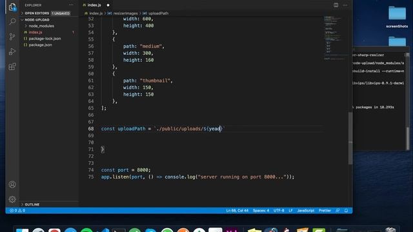Open editor more actions ellipsis
The height and width of the screenshot is (232, 413).
click(x=345, y=5)
